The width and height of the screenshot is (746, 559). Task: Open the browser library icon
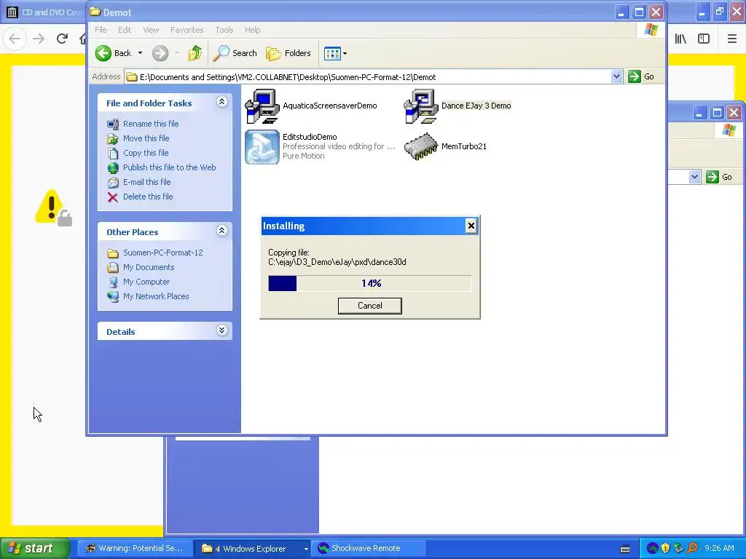(x=680, y=39)
